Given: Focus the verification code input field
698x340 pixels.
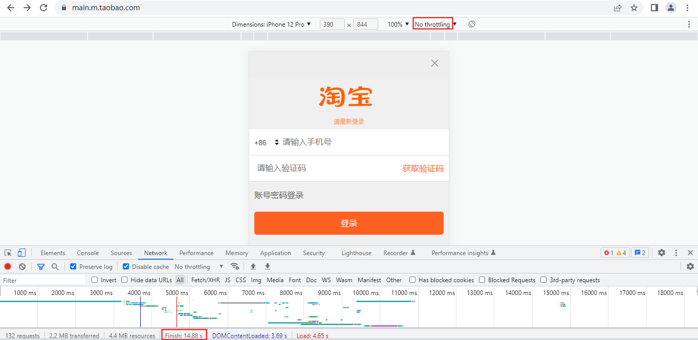Looking at the screenshot, I should coord(326,168).
